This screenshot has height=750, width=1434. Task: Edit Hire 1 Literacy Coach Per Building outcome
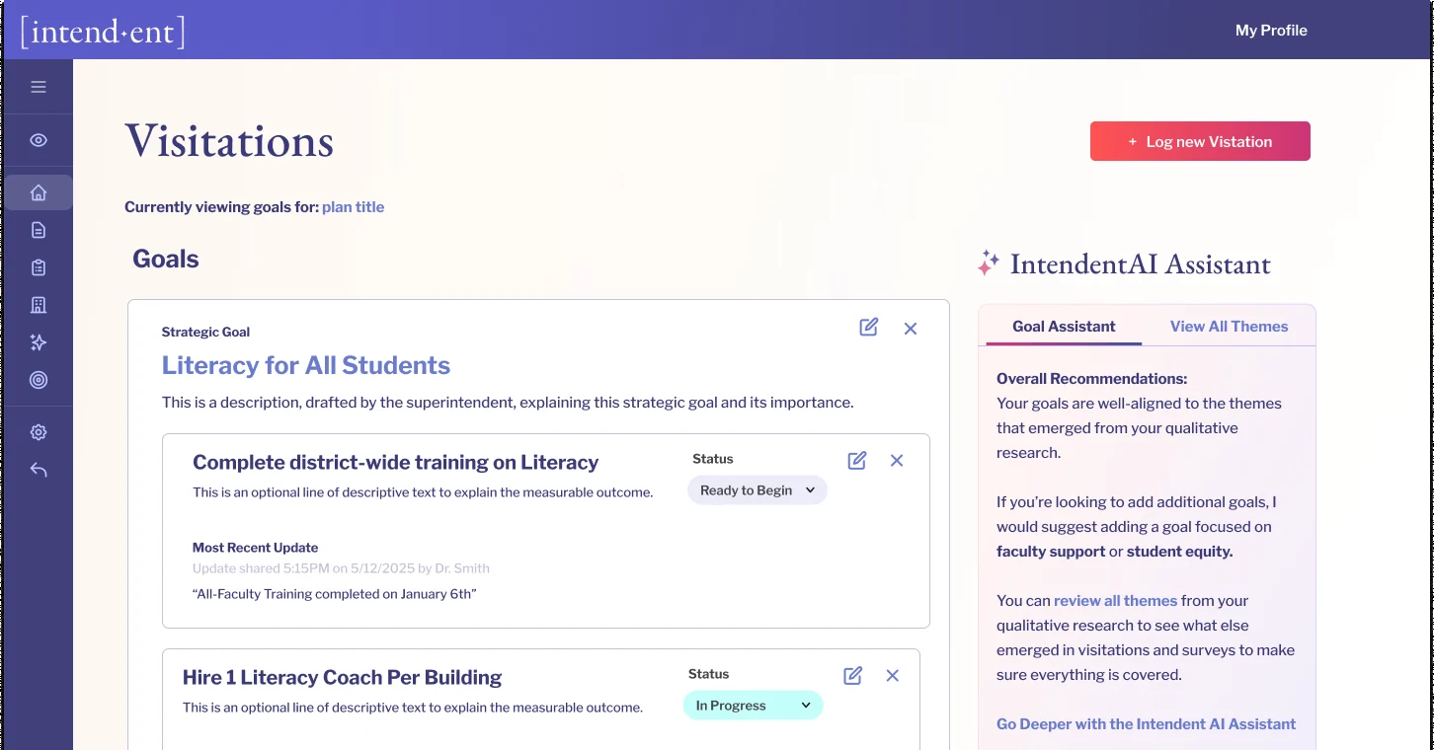(853, 675)
